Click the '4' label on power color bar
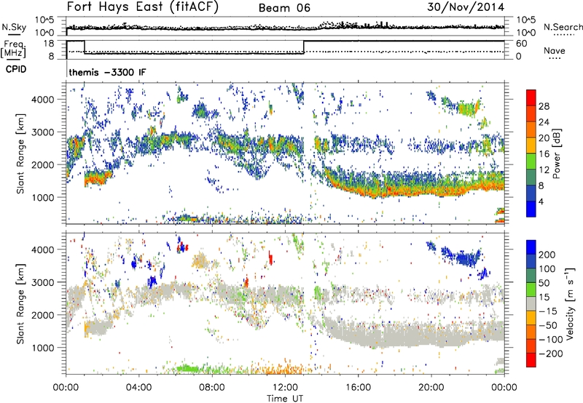Viewport: 583px width, 403px height. pyautogui.click(x=541, y=201)
